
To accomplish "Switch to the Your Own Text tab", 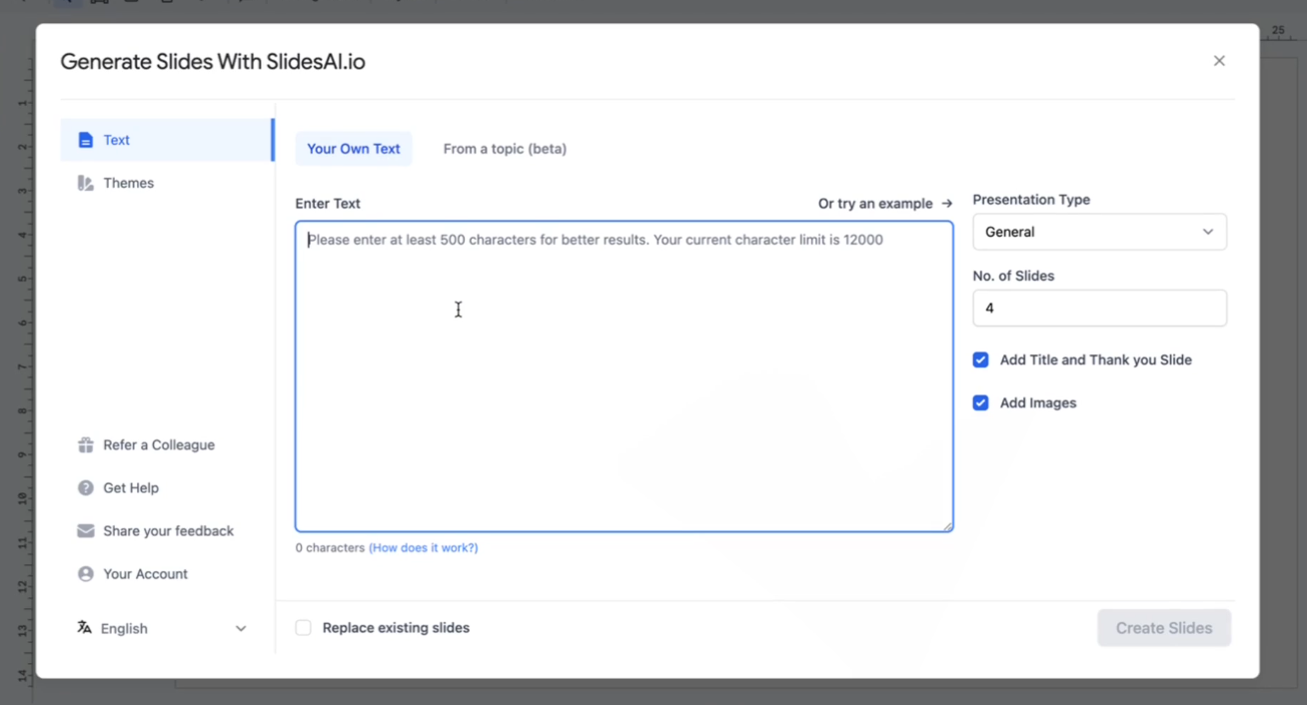I will click(354, 149).
